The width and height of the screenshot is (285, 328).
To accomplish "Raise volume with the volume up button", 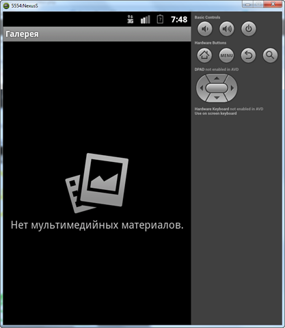I will coord(227,29).
